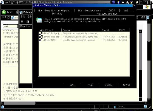This screenshot has width=153, height=111.
Task: Click the 취소 (Cancel) button
Action: (x=90, y=85)
